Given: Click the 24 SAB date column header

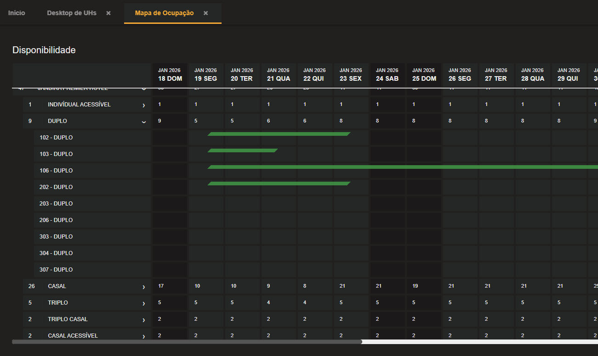Looking at the screenshot, I should point(387,75).
